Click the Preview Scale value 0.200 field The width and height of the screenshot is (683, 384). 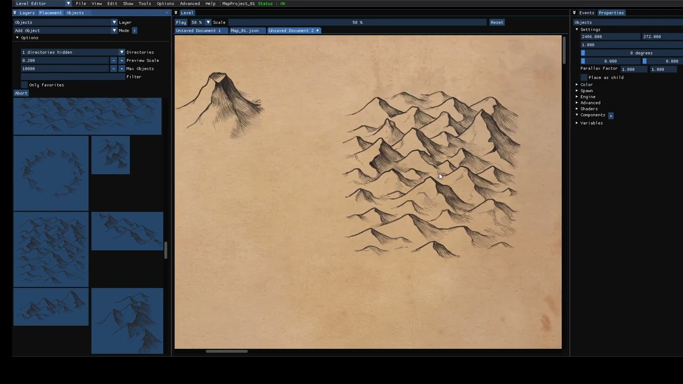pyautogui.click(x=65, y=60)
